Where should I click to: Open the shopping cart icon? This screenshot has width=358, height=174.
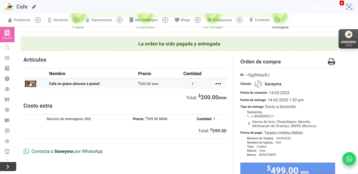(x=327, y=6)
